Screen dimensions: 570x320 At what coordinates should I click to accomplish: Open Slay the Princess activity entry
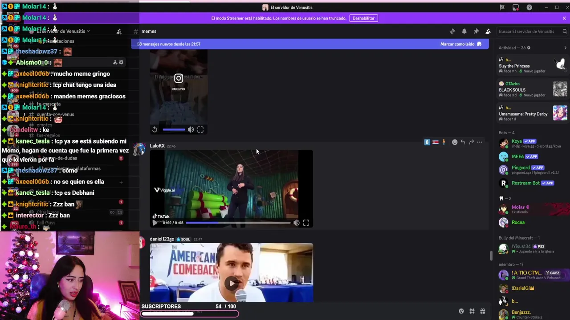click(x=532, y=65)
